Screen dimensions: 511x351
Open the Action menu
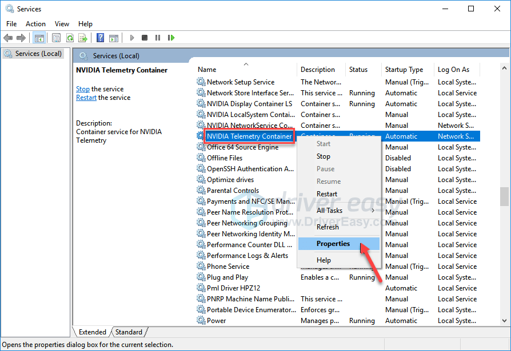pos(35,23)
